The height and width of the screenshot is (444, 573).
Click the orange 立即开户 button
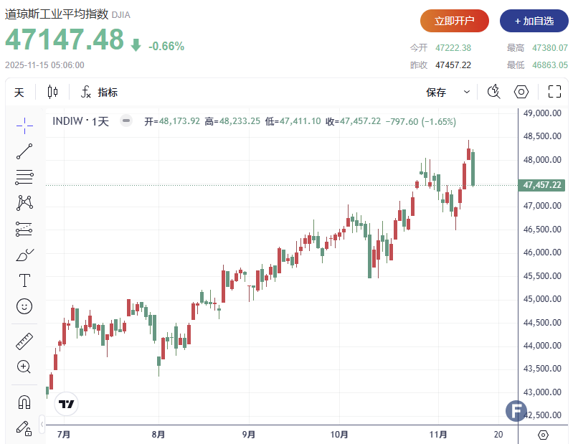454,21
